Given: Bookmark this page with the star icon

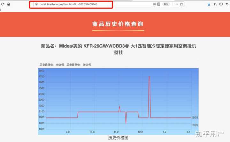Looking at the screenshot, I should [181, 4].
